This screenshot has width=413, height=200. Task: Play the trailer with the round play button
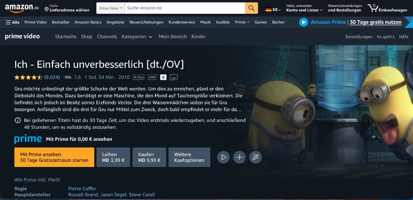tap(223, 157)
